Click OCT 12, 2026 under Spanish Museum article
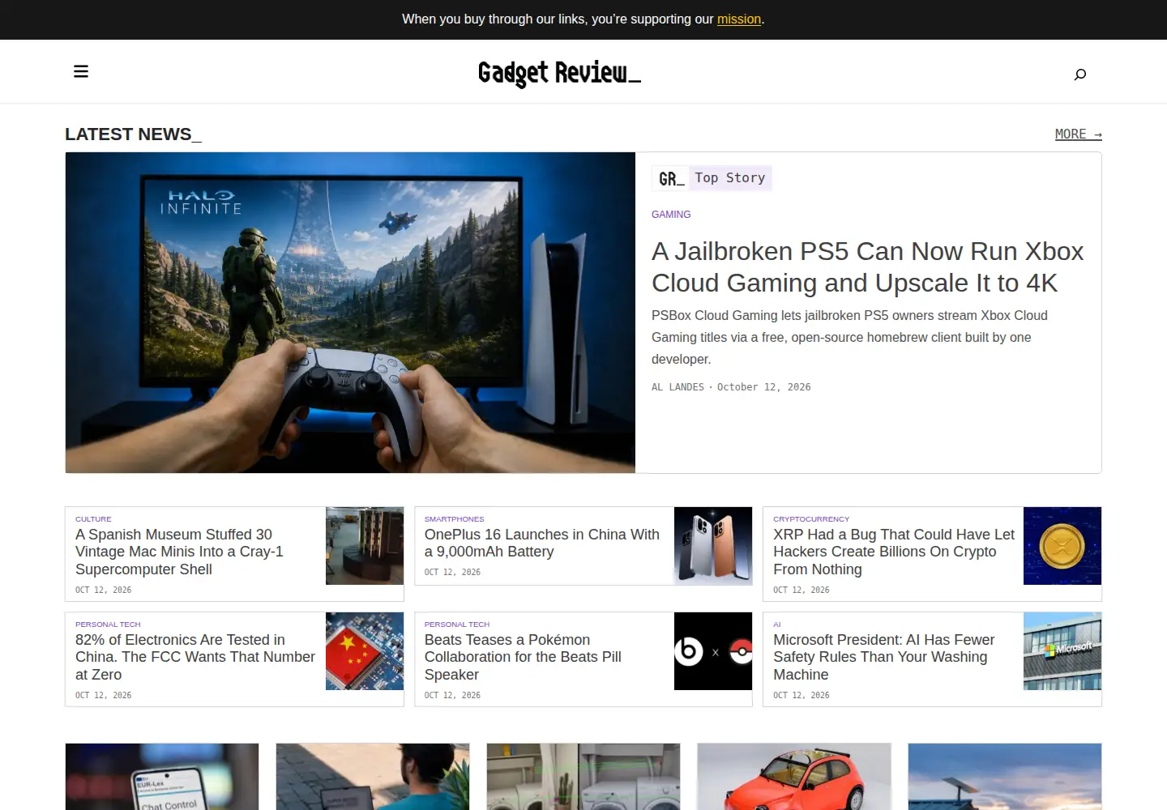The height and width of the screenshot is (810, 1167). tap(103, 590)
